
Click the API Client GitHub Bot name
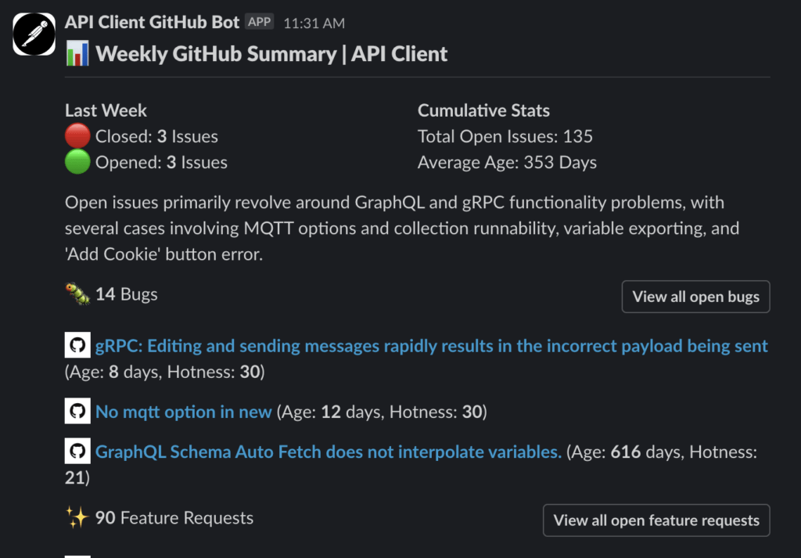pyautogui.click(x=153, y=22)
